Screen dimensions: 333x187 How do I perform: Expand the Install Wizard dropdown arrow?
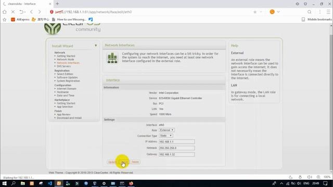pos(96,46)
